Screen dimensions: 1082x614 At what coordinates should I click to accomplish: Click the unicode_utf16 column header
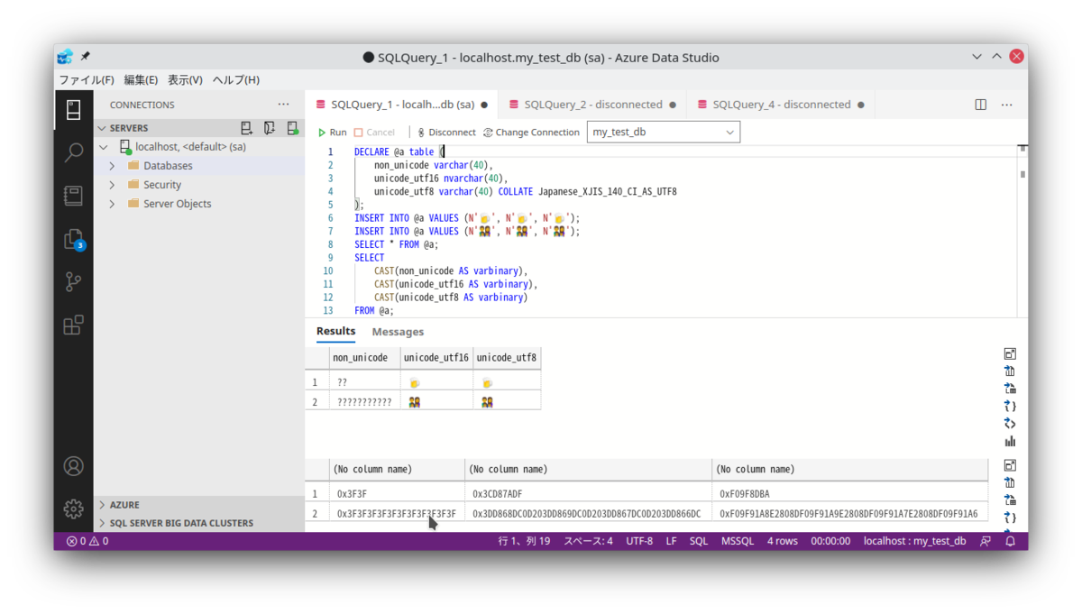click(x=436, y=358)
